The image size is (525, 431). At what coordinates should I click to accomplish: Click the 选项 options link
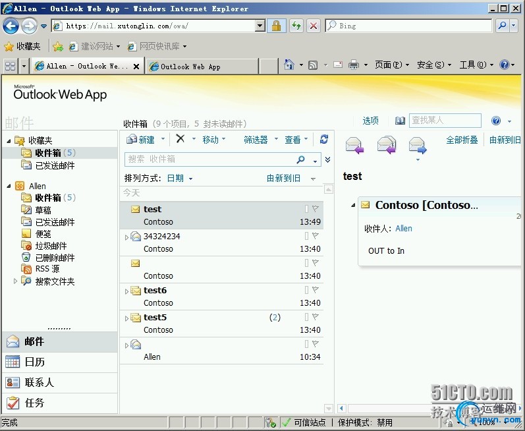(370, 121)
